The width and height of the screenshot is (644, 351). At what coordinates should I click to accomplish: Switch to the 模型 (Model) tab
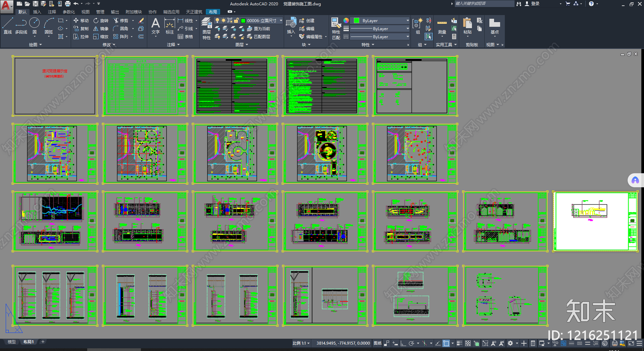coord(12,342)
